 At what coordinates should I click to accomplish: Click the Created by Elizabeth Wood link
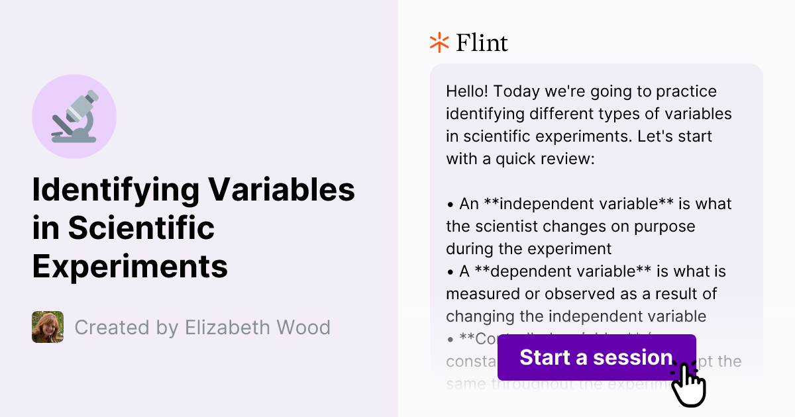[x=203, y=327]
